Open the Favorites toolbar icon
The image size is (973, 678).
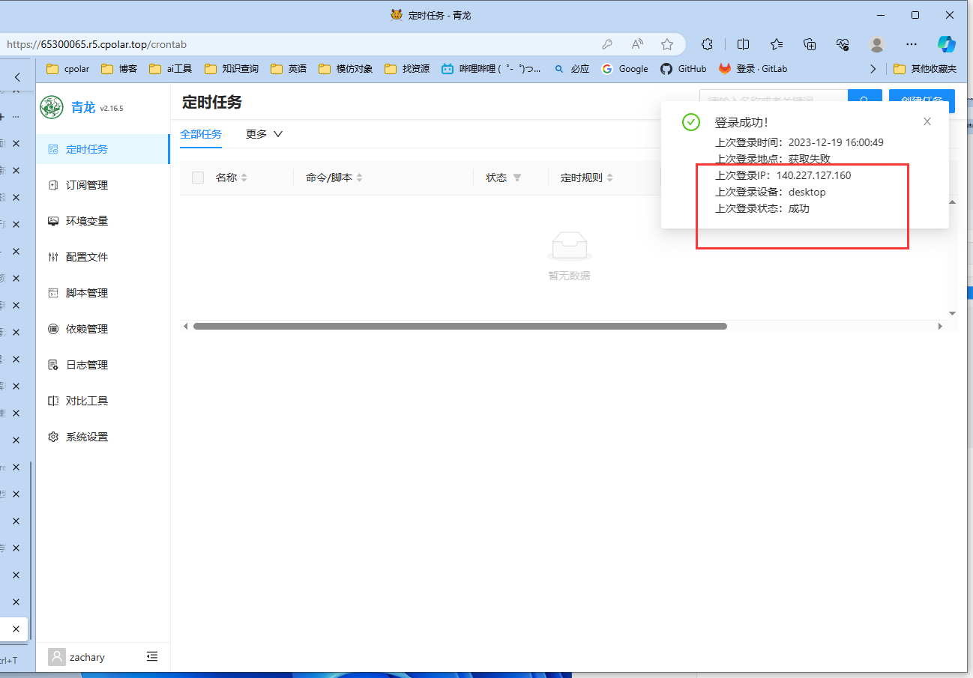pyautogui.click(x=777, y=44)
